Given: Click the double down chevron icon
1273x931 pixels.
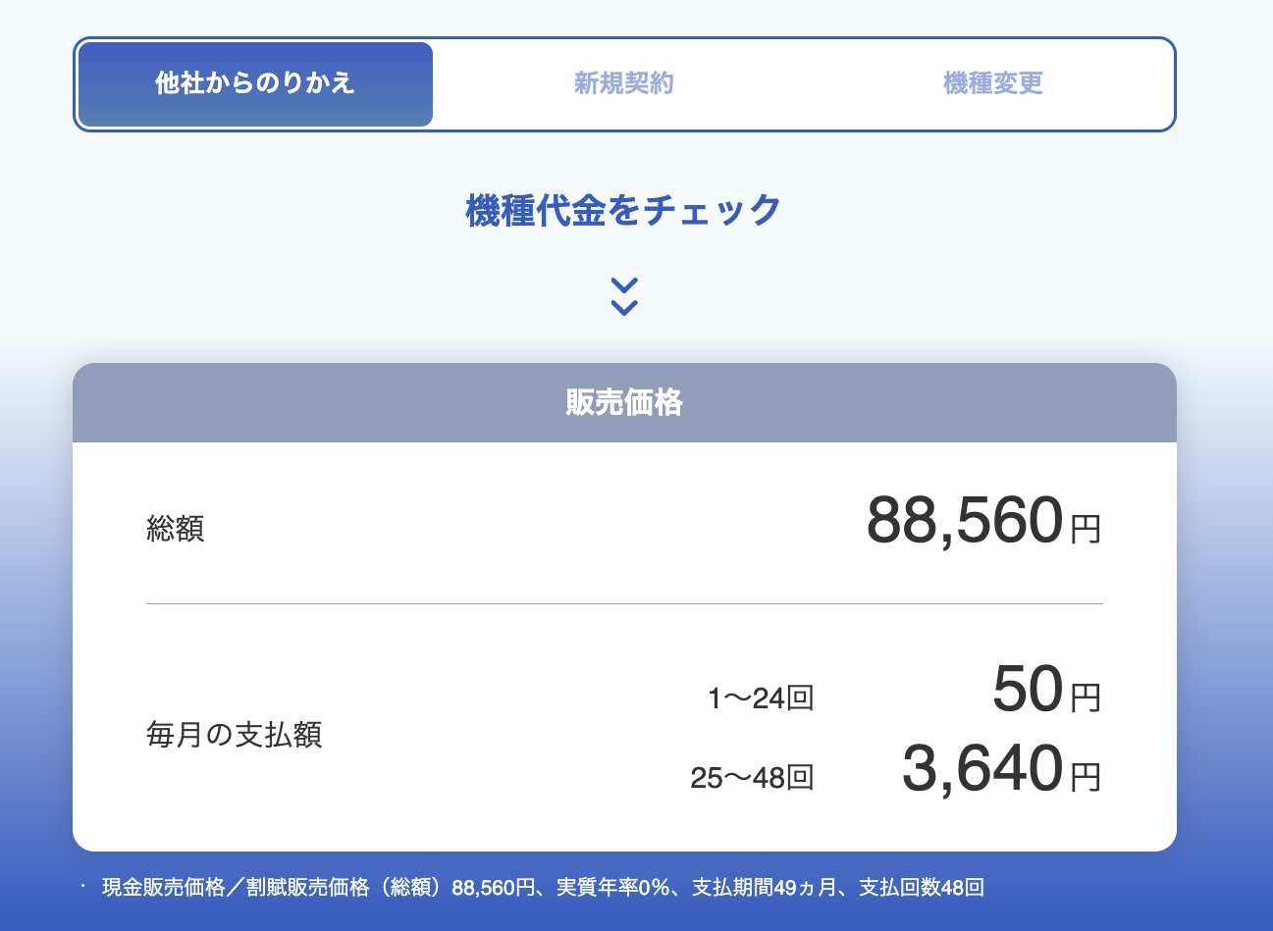Looking at the screenshot, I should (624, 295).
